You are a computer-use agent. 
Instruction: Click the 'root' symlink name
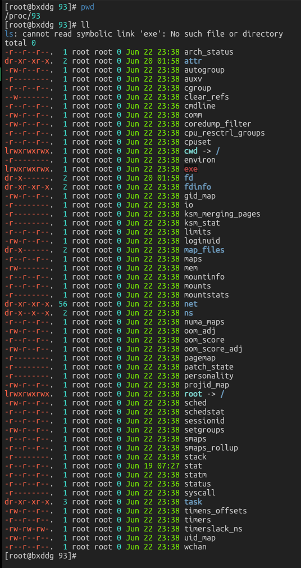(193, 394)
